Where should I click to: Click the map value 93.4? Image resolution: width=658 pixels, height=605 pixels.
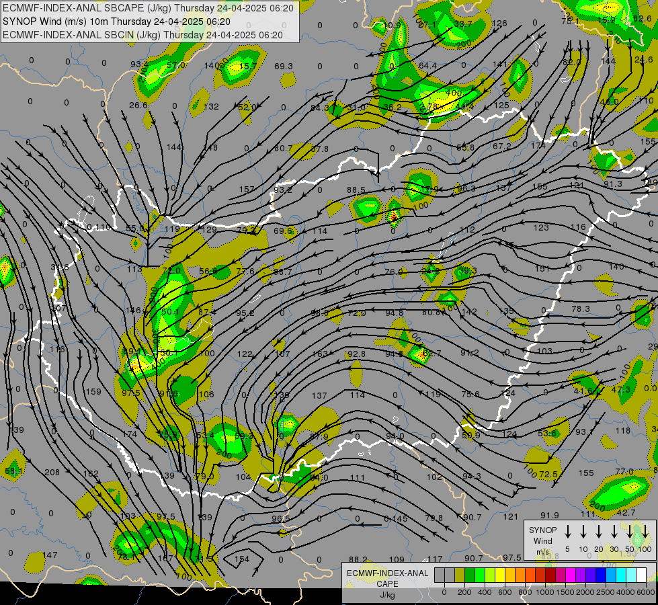click(139, 65)
